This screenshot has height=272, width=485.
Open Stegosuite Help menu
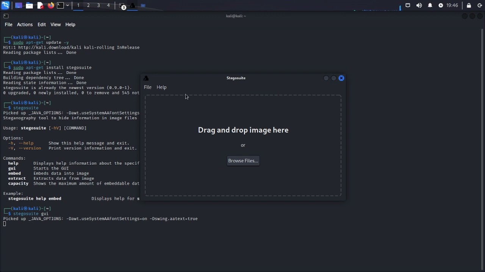(161, 87)
